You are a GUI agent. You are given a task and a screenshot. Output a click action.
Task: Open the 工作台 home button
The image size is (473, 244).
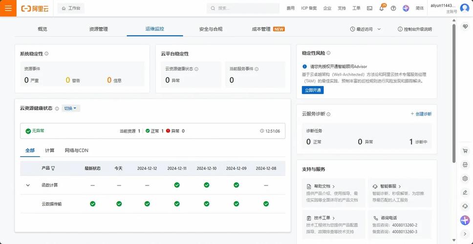click(x=71, y=8)
